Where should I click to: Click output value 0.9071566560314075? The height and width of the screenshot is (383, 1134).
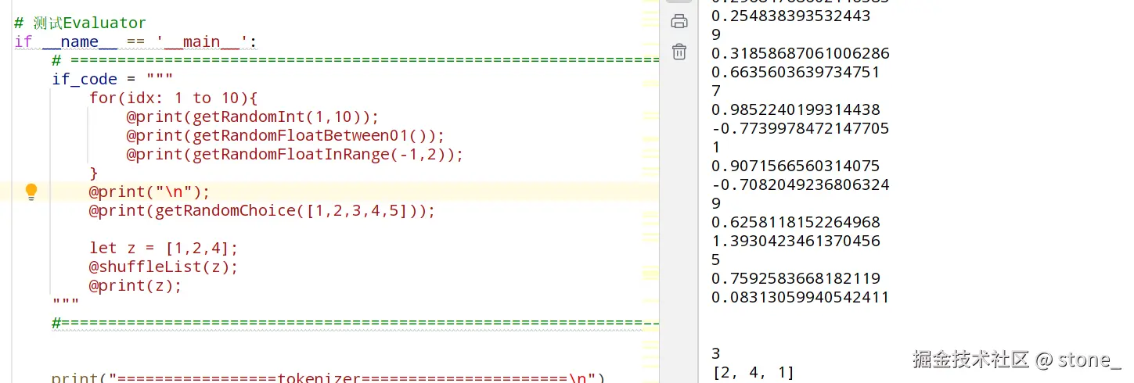coord(795,166)
